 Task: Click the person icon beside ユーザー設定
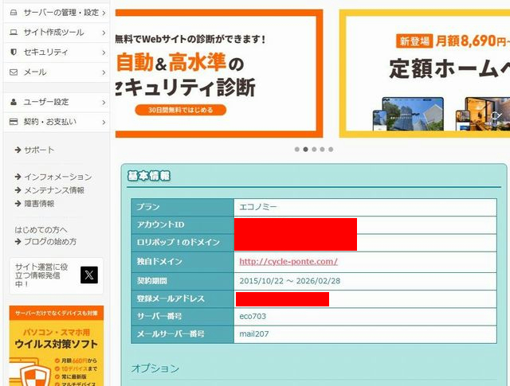click(14, 102)
